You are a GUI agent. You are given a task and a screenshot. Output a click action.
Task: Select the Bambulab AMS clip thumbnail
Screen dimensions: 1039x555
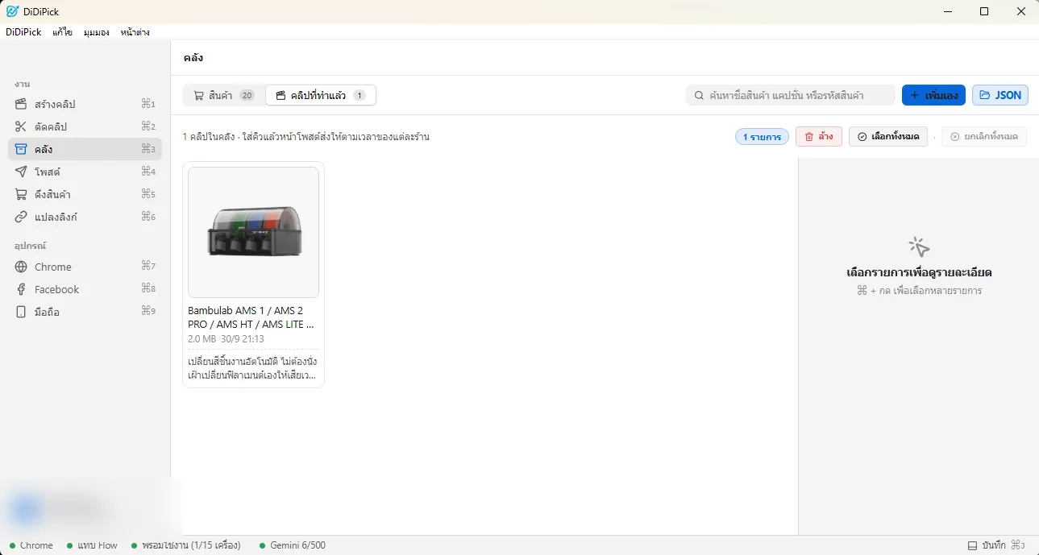[253, 232]
